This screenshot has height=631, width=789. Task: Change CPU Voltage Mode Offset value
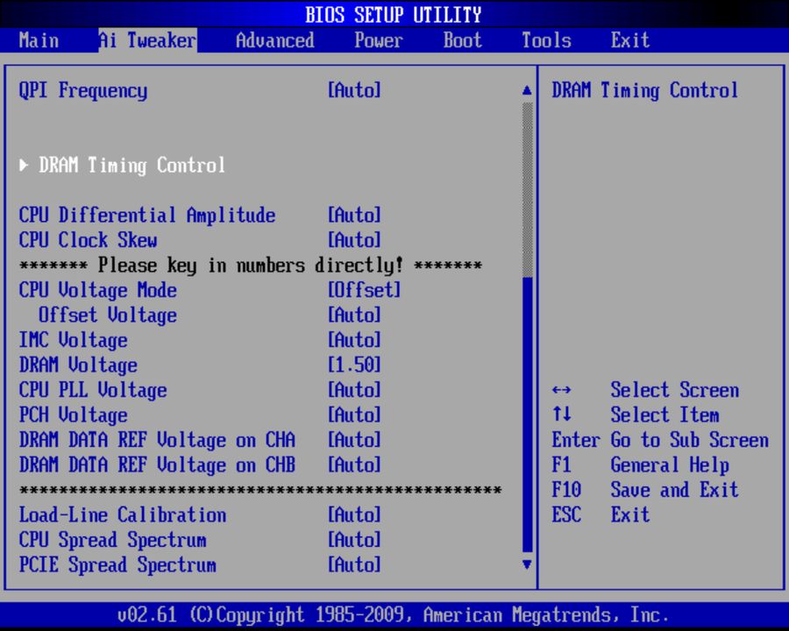point(365,290)
